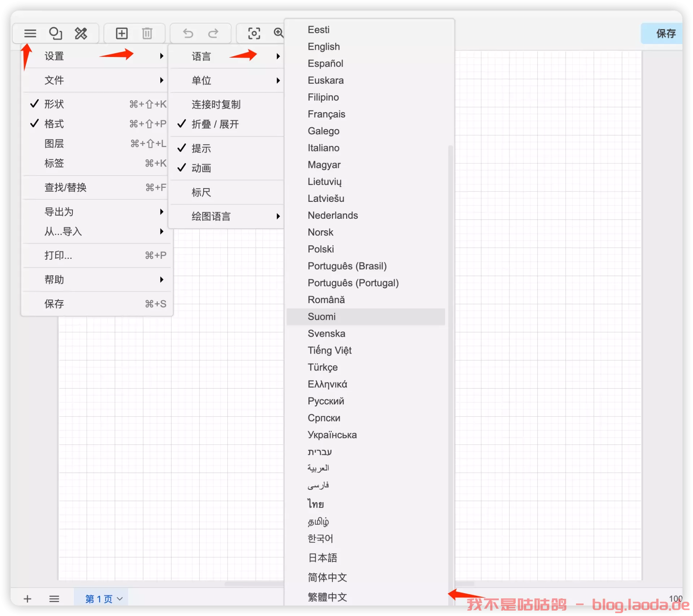Click the fit-to-view frame icon
The height and width of the screenshot is (616, 693).
pos(254,33)
